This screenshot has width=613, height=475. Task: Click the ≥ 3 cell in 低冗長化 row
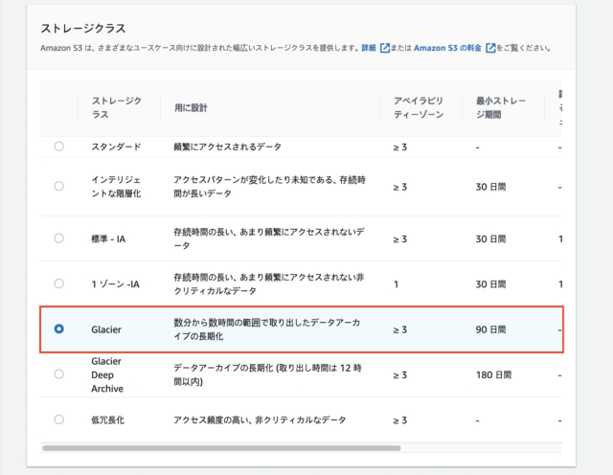point(400,420)
